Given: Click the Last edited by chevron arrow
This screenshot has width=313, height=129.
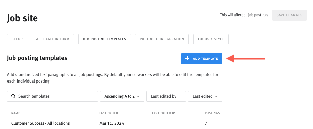Looking at the screenshot, I should 179,96.
